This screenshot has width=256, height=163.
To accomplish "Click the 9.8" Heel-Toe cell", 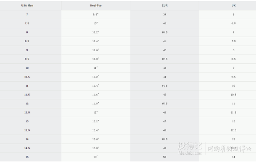I will click(96, 15).
